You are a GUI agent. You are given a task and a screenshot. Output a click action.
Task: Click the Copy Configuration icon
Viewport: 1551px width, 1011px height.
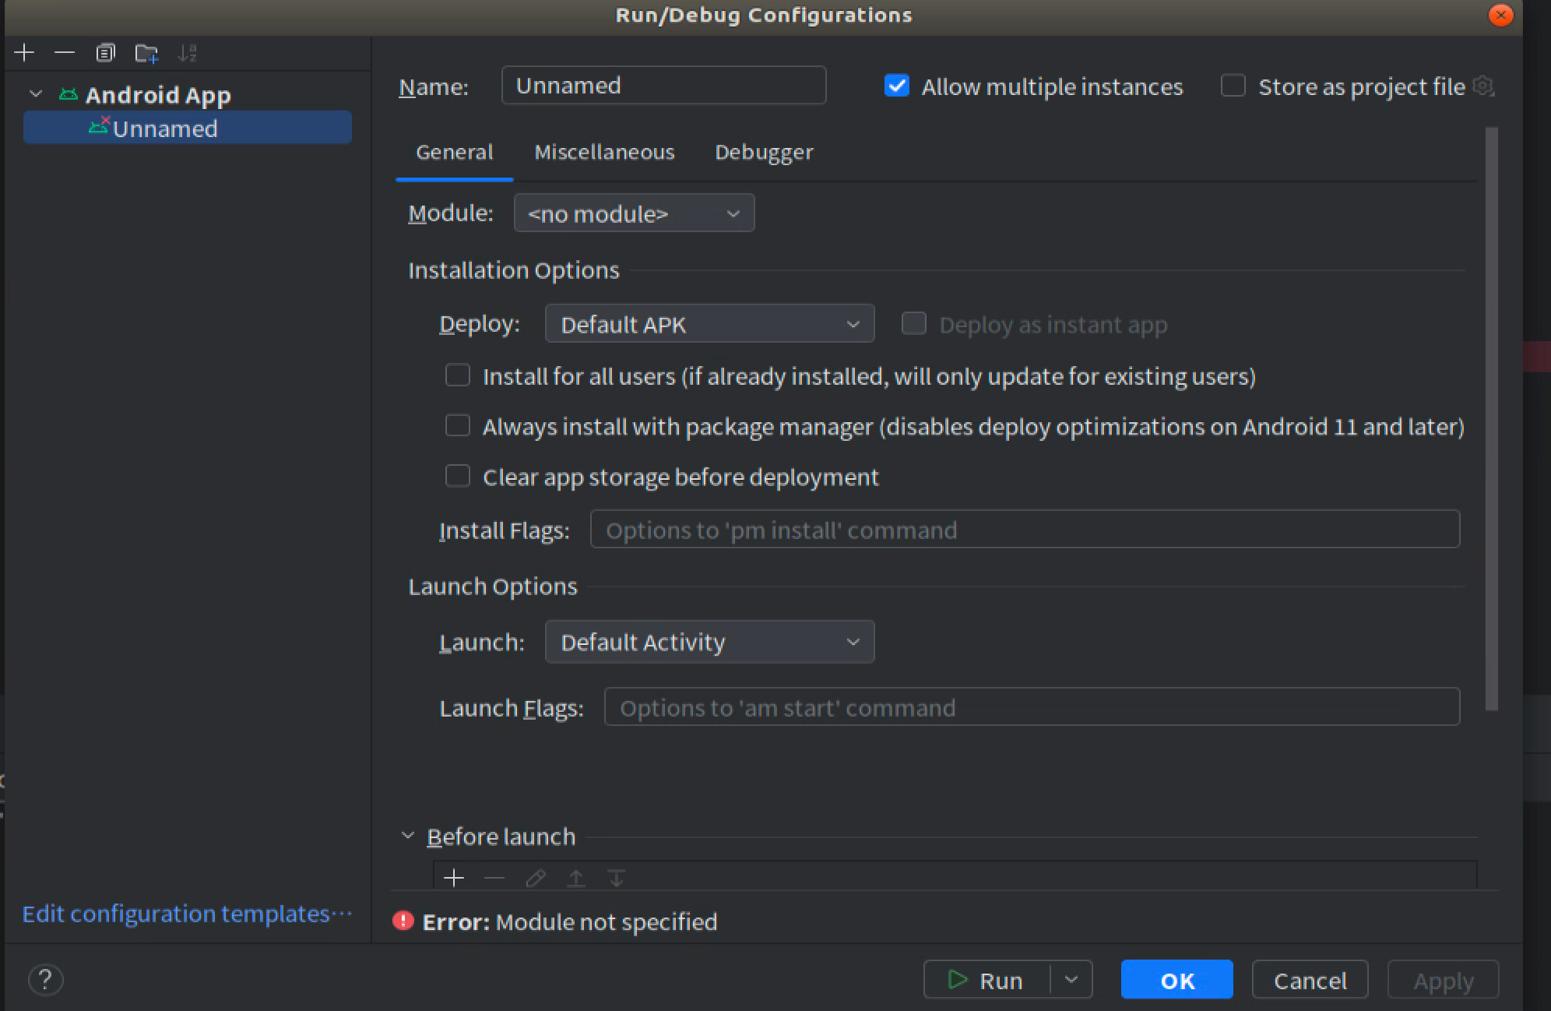(x=105, y=53)
